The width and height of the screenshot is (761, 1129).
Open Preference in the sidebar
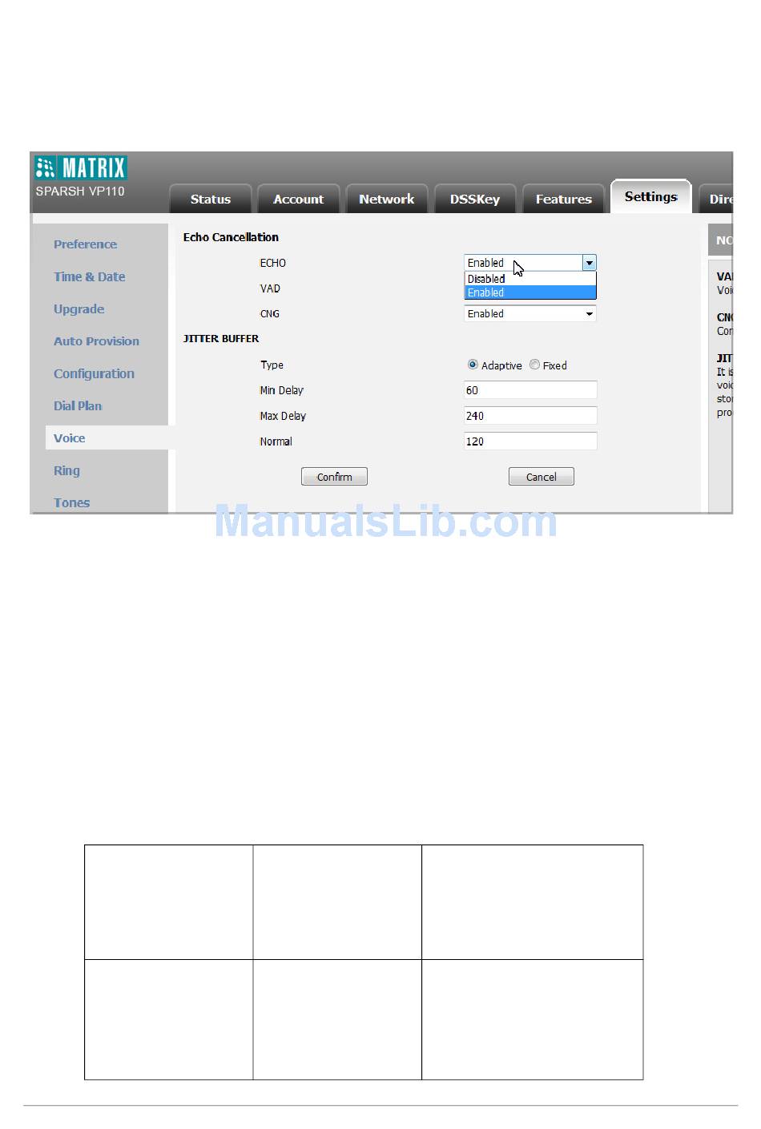85,244
